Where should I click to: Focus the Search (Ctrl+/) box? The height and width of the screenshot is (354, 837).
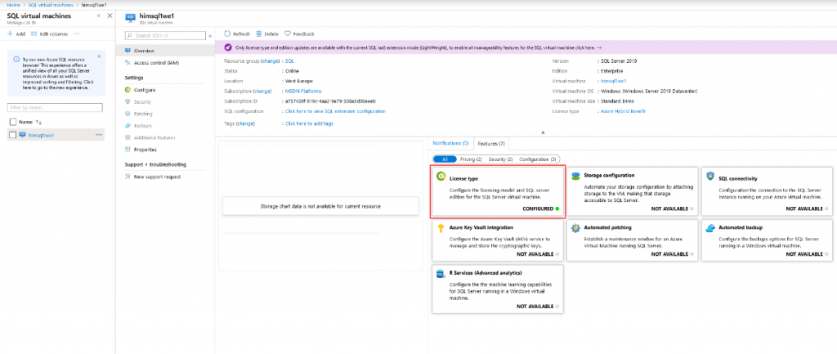(x=165, y=36)
